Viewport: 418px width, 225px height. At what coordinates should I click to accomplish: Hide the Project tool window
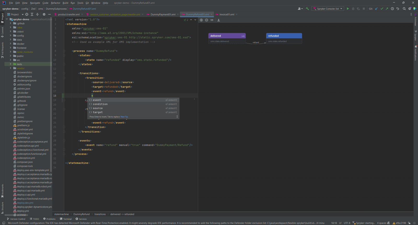click(x=49, y=14)
